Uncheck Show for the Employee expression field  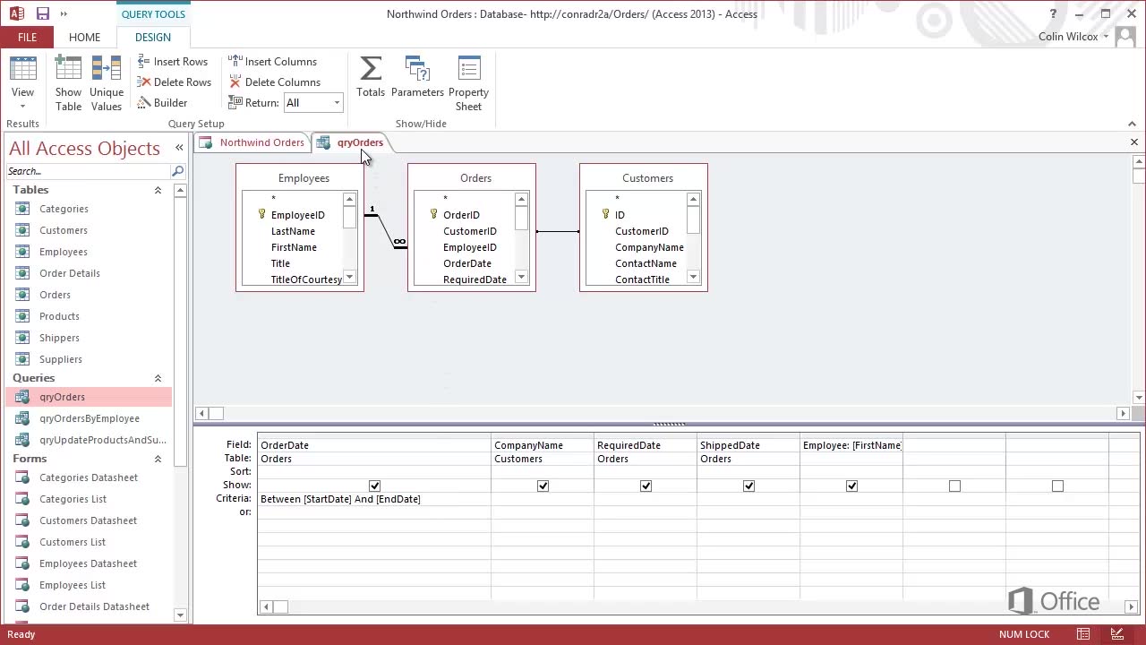pos(851,486)
